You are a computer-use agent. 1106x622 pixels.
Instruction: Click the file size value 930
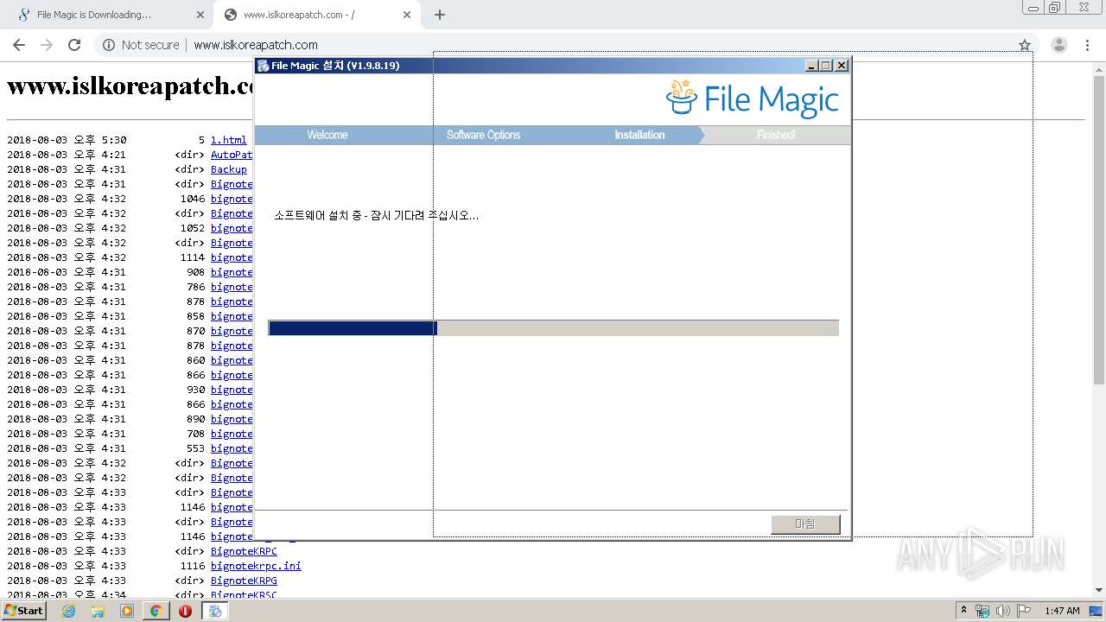[195, 390]
